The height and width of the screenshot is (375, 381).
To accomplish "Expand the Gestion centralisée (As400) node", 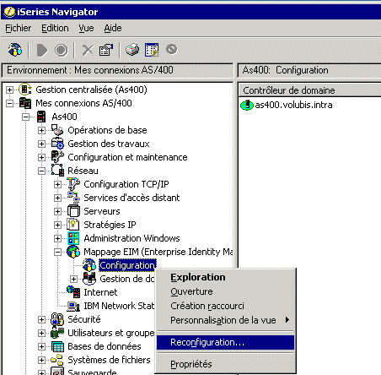I will click(x=9, y=90).
